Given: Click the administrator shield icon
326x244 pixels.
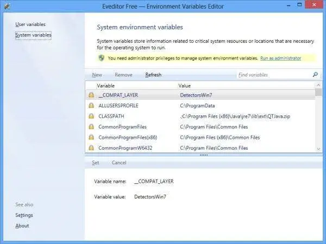Looking at the screenshot, I should [x=102, y=58].
